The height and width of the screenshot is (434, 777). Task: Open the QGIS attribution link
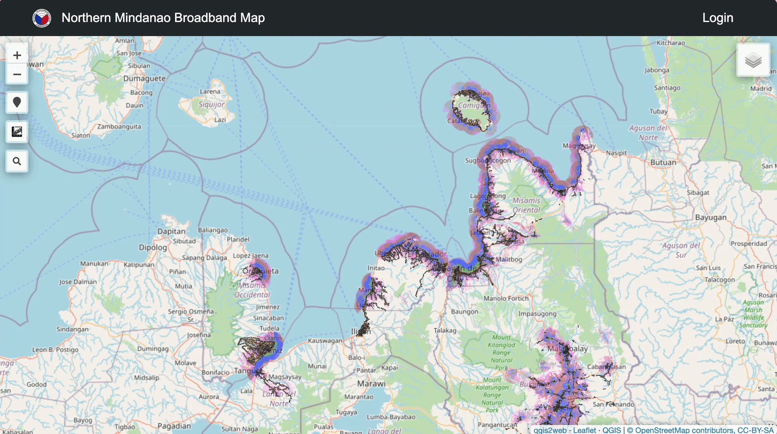(x=612, y=430)
